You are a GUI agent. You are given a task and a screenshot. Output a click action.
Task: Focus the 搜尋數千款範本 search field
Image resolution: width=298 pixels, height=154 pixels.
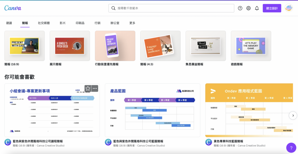click(171, 8)
